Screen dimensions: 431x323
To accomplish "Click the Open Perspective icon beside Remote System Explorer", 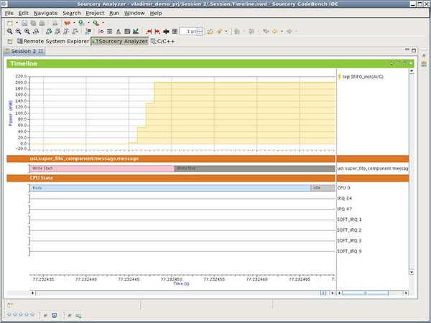I will (9, 41).
